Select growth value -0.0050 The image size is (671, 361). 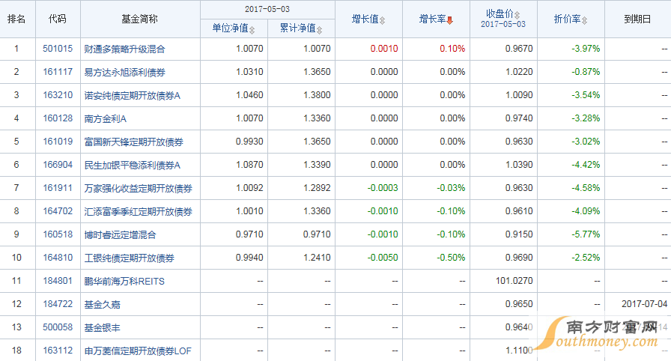383,258
